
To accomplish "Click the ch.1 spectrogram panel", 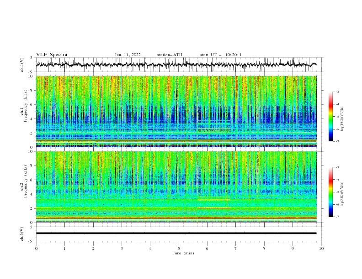I will pos(176,111).
